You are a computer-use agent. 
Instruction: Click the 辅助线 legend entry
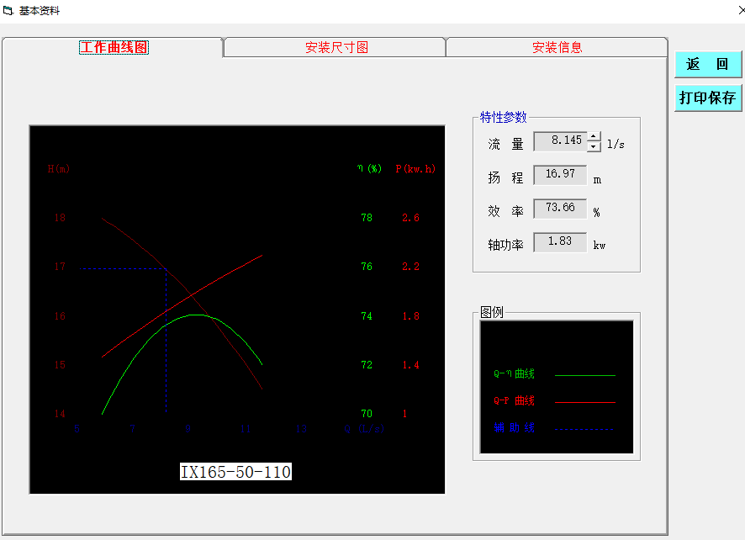click(514, 428)
